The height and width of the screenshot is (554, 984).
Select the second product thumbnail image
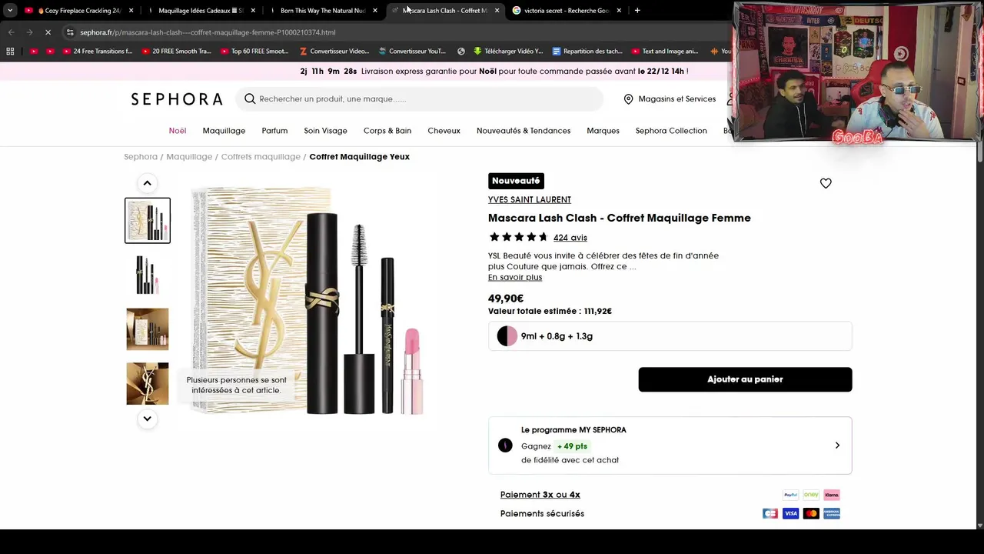click(x=148, y=275)
